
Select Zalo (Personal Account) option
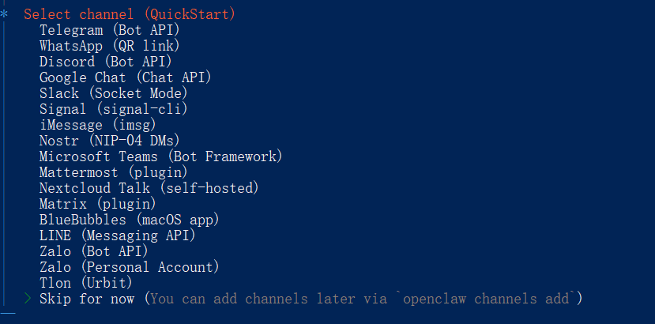click(130, 267)
